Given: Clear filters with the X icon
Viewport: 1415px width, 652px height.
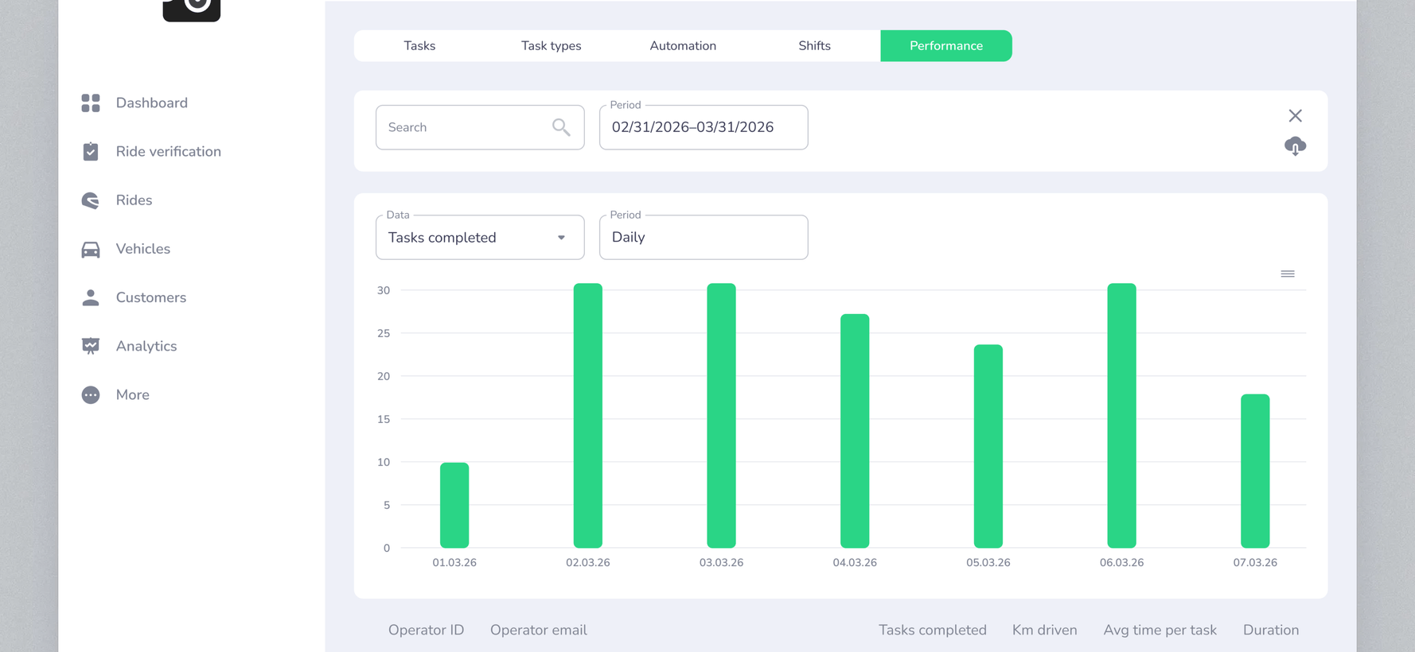Looking at the screenshot, I should point(1295,116).
